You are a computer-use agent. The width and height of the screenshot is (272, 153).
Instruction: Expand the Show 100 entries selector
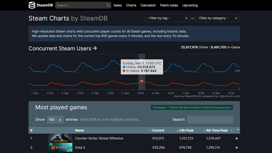(55, 120)
